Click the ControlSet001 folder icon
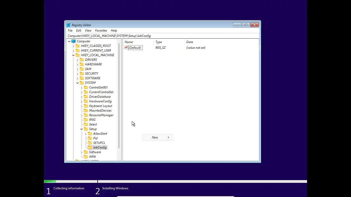Screen dimensions: 351x197 click(x=86, y=87)
